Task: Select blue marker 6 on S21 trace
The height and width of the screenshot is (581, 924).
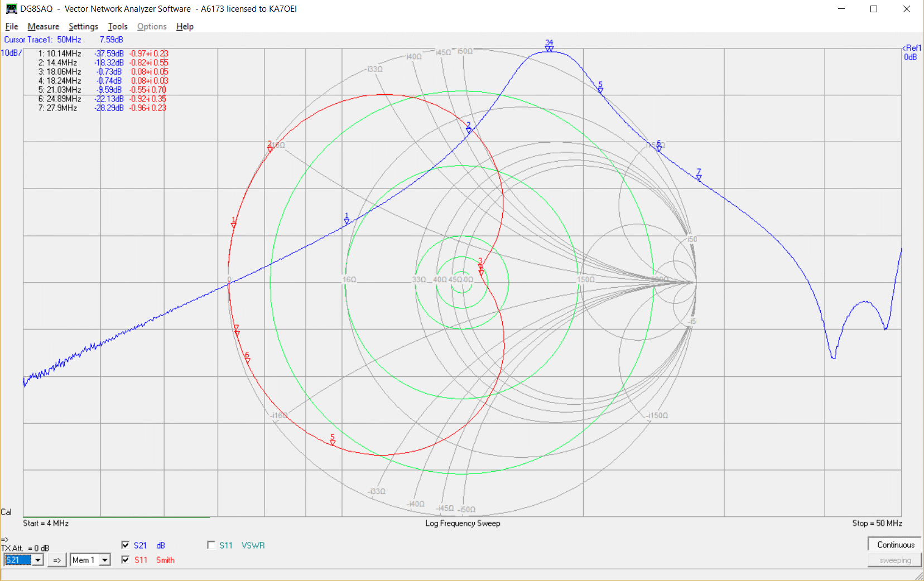Action: click(659, 147)
